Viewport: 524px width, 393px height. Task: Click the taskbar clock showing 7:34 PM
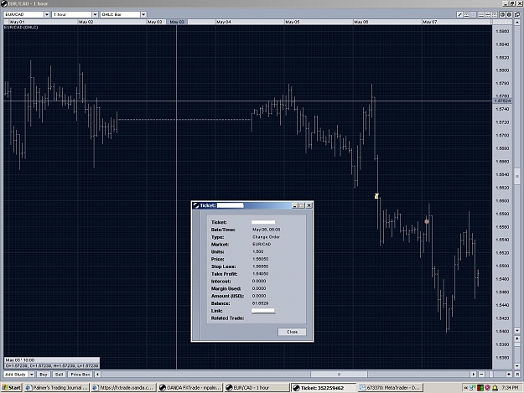click(510, 388)
